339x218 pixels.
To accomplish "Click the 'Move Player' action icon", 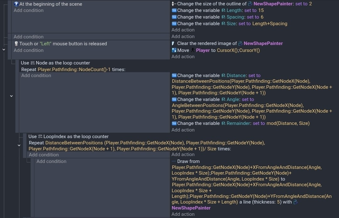I will pos(174,50).
